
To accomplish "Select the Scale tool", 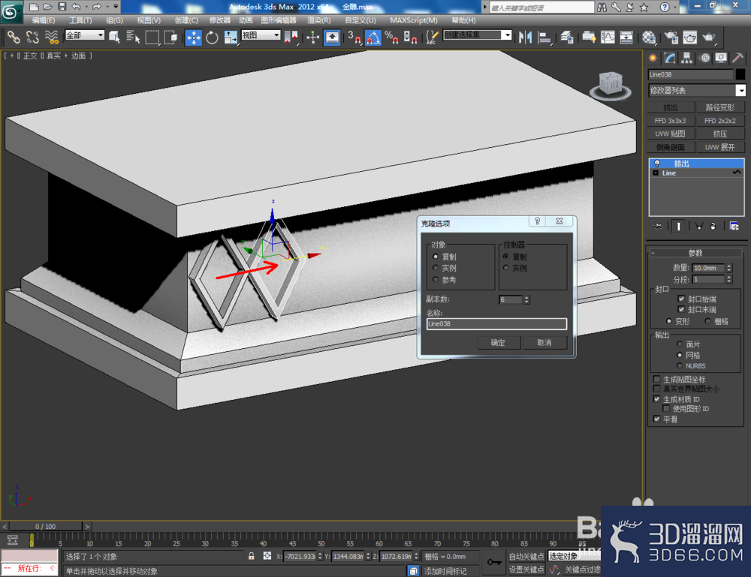I will click(x=231, y=38).
